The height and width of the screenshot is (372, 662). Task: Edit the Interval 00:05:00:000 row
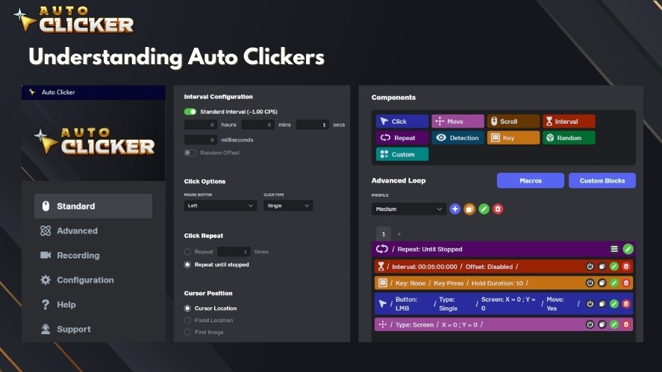pos(614,267)
